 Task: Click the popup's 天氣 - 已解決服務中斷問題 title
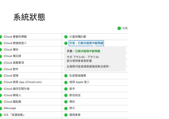click(x=83, y=51)
